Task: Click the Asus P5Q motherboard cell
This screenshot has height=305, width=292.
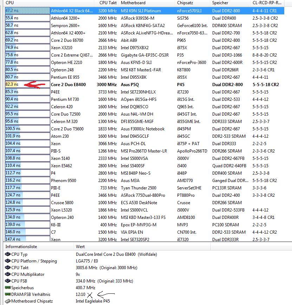Action: [130, 85]
